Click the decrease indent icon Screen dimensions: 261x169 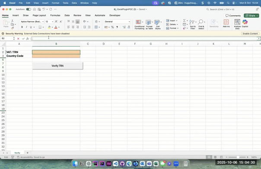point(85,27)
